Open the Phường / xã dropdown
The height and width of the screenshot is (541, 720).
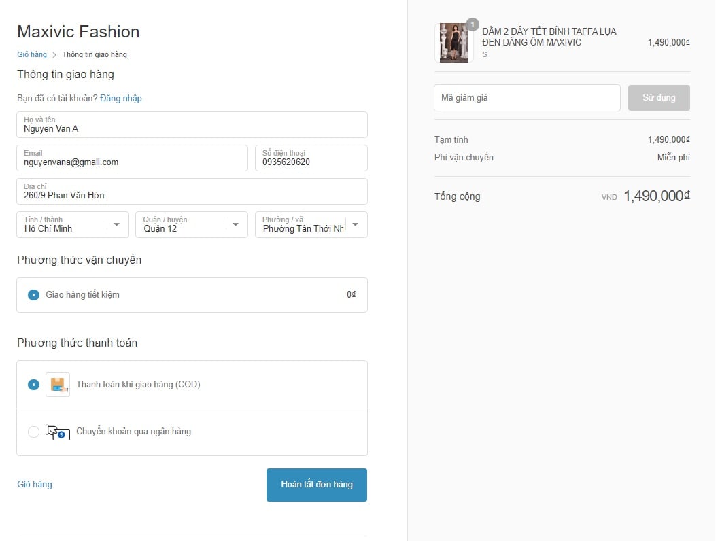(311, 224)
